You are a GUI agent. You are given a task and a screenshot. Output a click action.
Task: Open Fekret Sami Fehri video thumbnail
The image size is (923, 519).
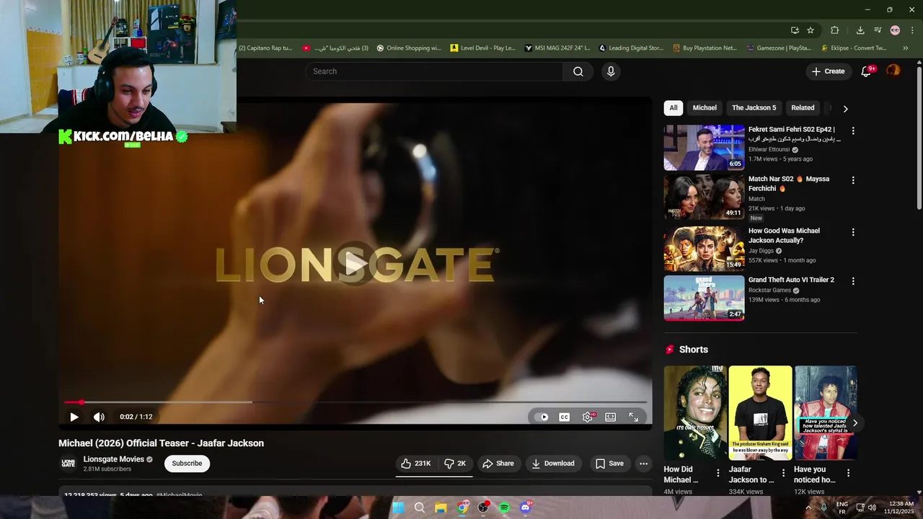coord(704,148)
